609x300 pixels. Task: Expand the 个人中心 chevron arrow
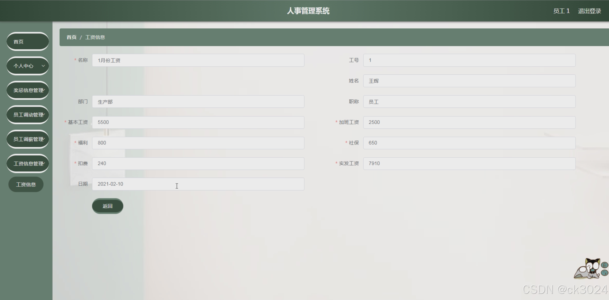[43, 66]
